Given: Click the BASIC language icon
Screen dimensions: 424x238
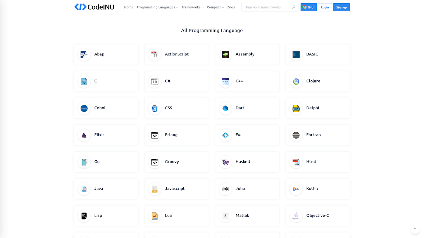Looking at the screenshot, I should (x=296, y=54).
